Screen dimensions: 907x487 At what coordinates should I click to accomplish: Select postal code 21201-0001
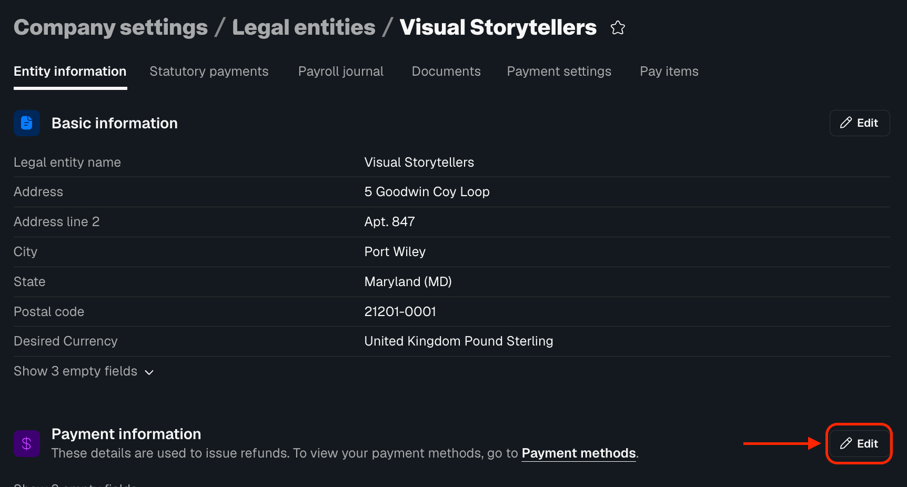(400, 312)
